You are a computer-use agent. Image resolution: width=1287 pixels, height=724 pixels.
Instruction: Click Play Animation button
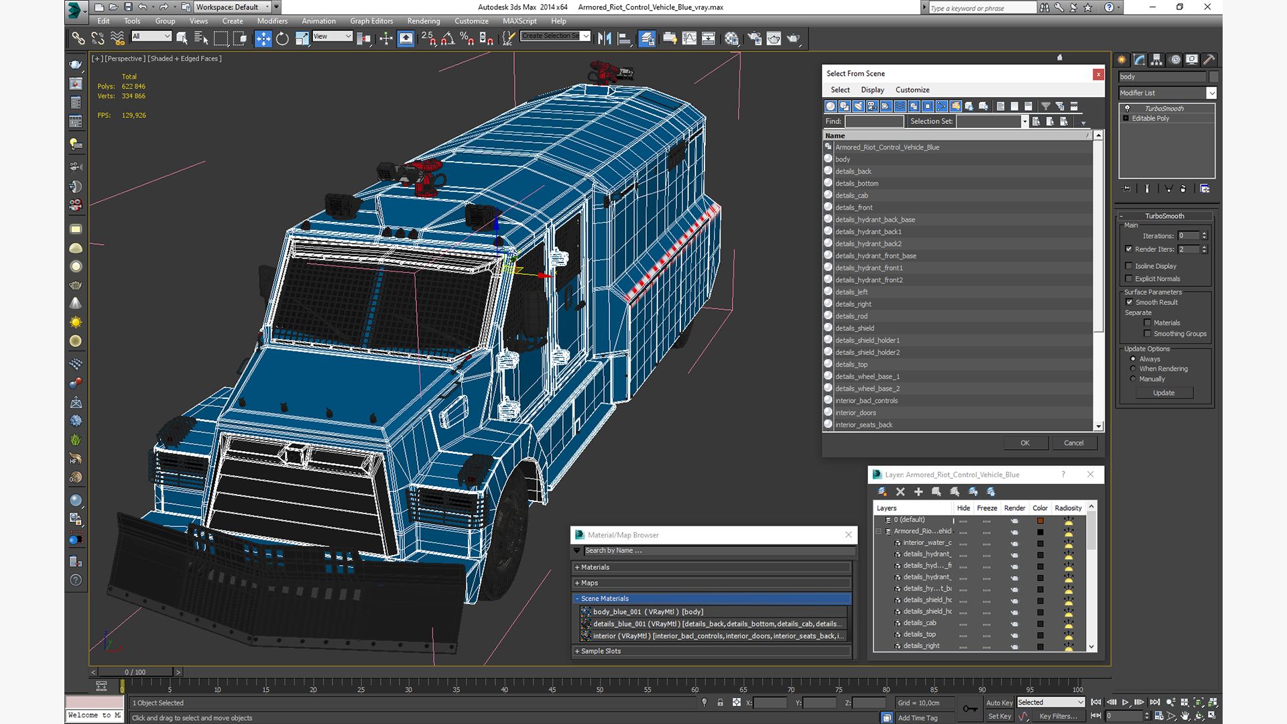(x=1125, y=703)
